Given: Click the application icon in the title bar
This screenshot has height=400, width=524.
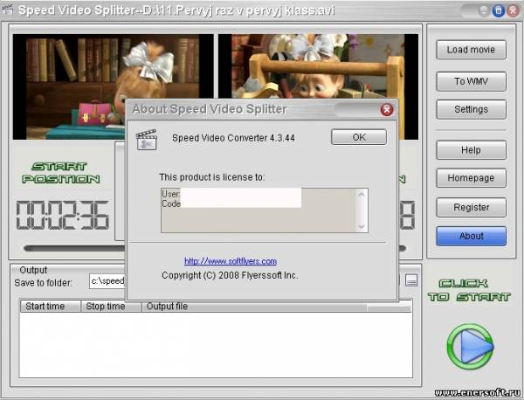Looking at the screenshot, I should (7, 10).
